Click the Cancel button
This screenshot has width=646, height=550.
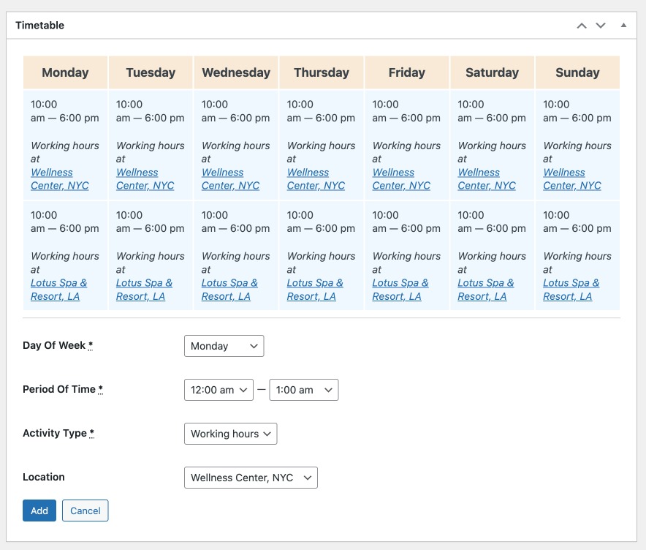[x=85, y=511]
